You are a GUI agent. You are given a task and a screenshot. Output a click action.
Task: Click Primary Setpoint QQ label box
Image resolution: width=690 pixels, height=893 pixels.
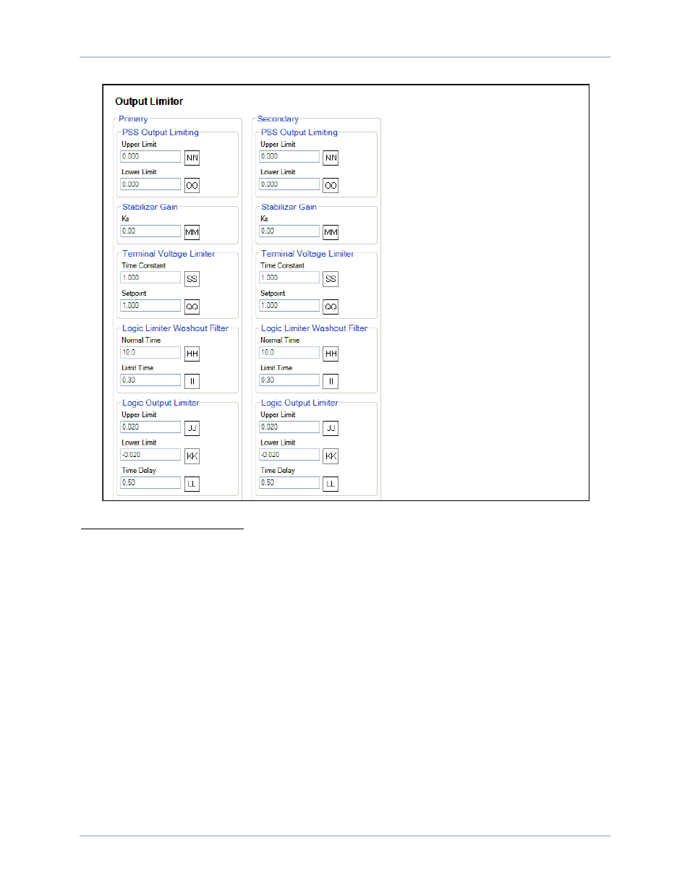coord(192,307)
